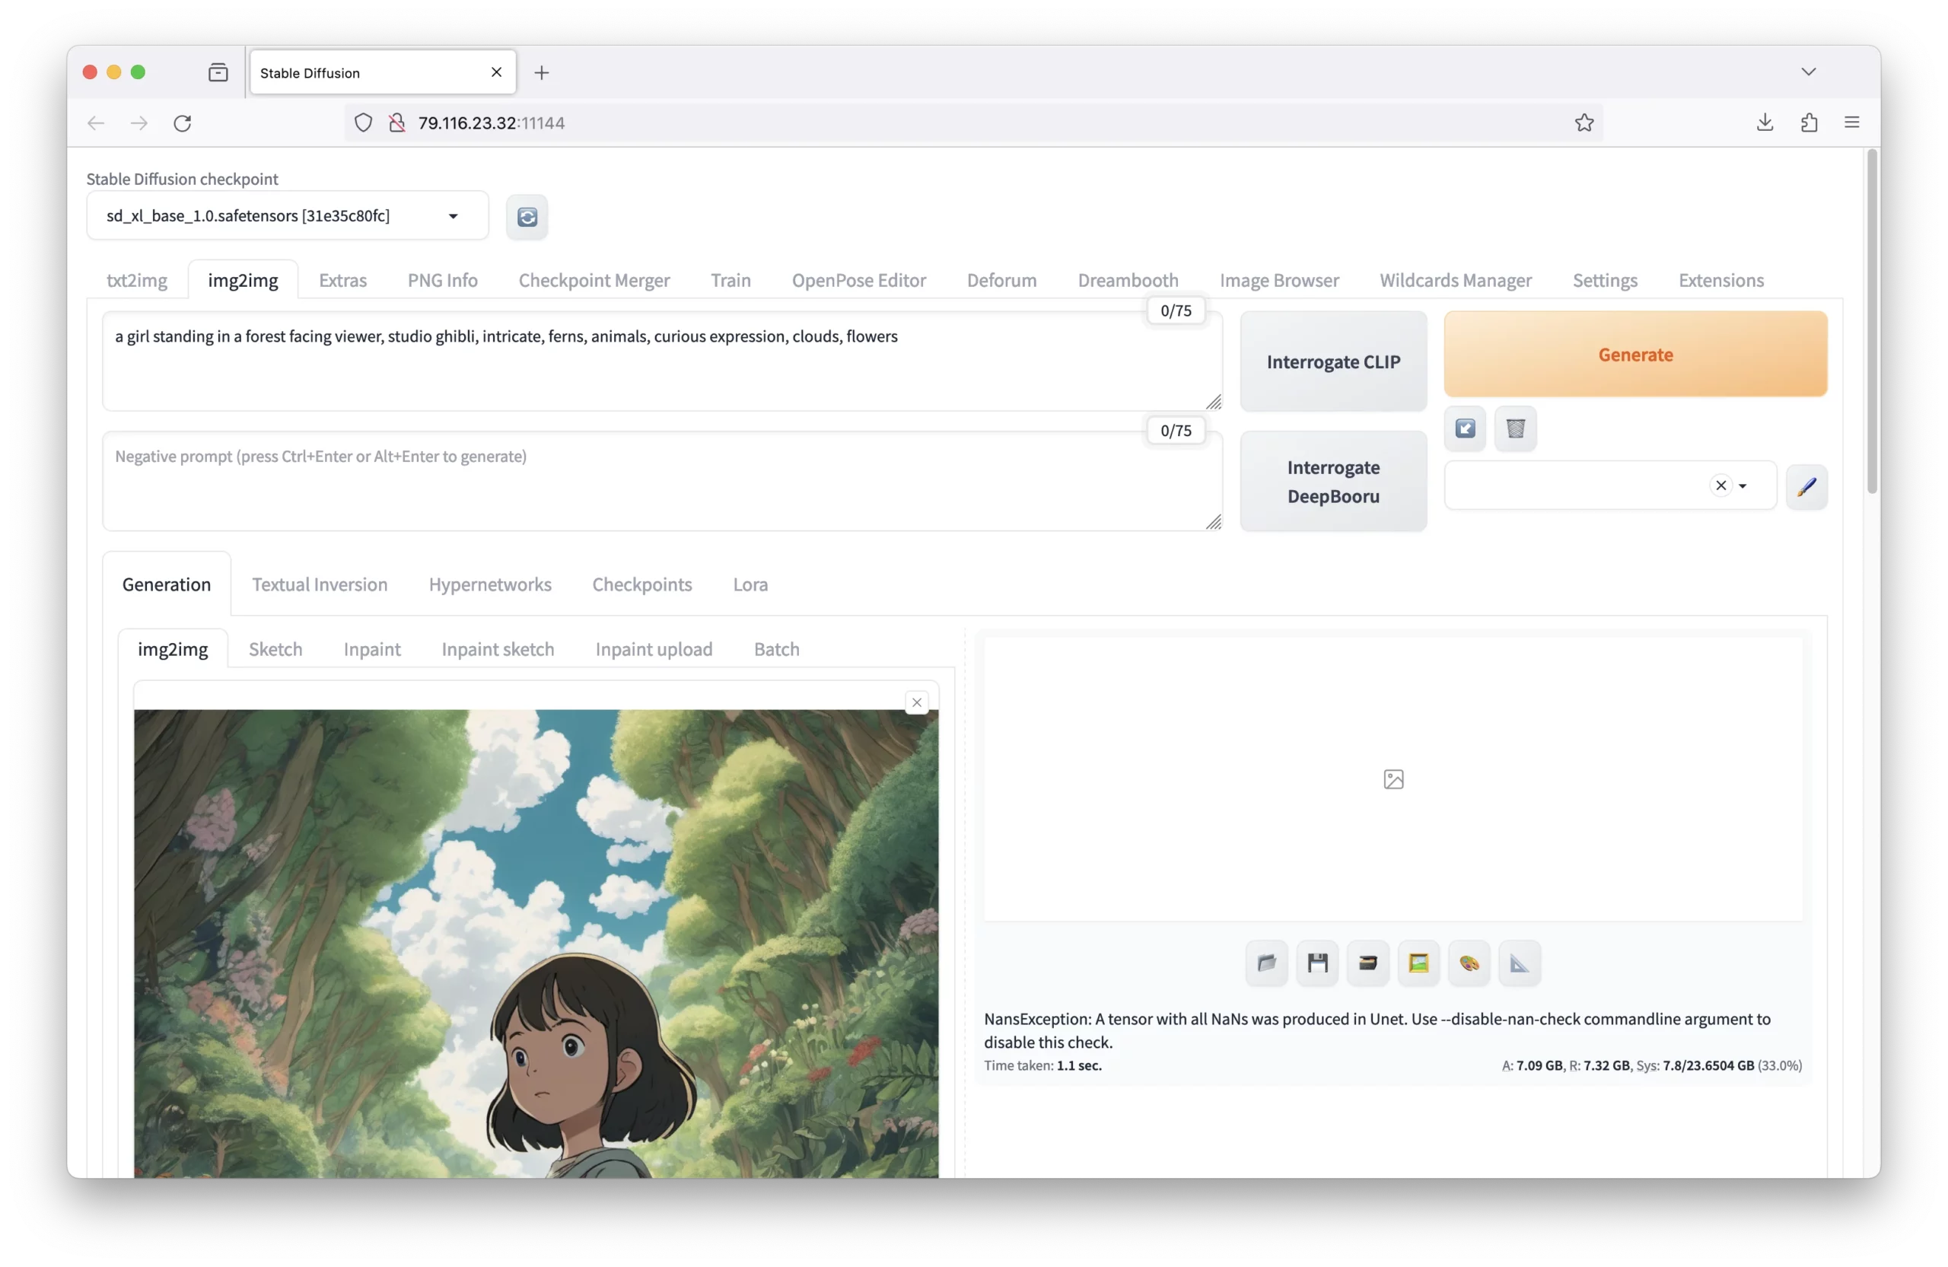Image resolution: width=1948 pixels, height=1267 pixels.
Task: Expand the list all tabs chevron
Action: [x=1808, y=72]
